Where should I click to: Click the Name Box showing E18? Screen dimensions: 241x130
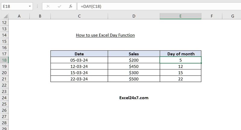[17, 6]
